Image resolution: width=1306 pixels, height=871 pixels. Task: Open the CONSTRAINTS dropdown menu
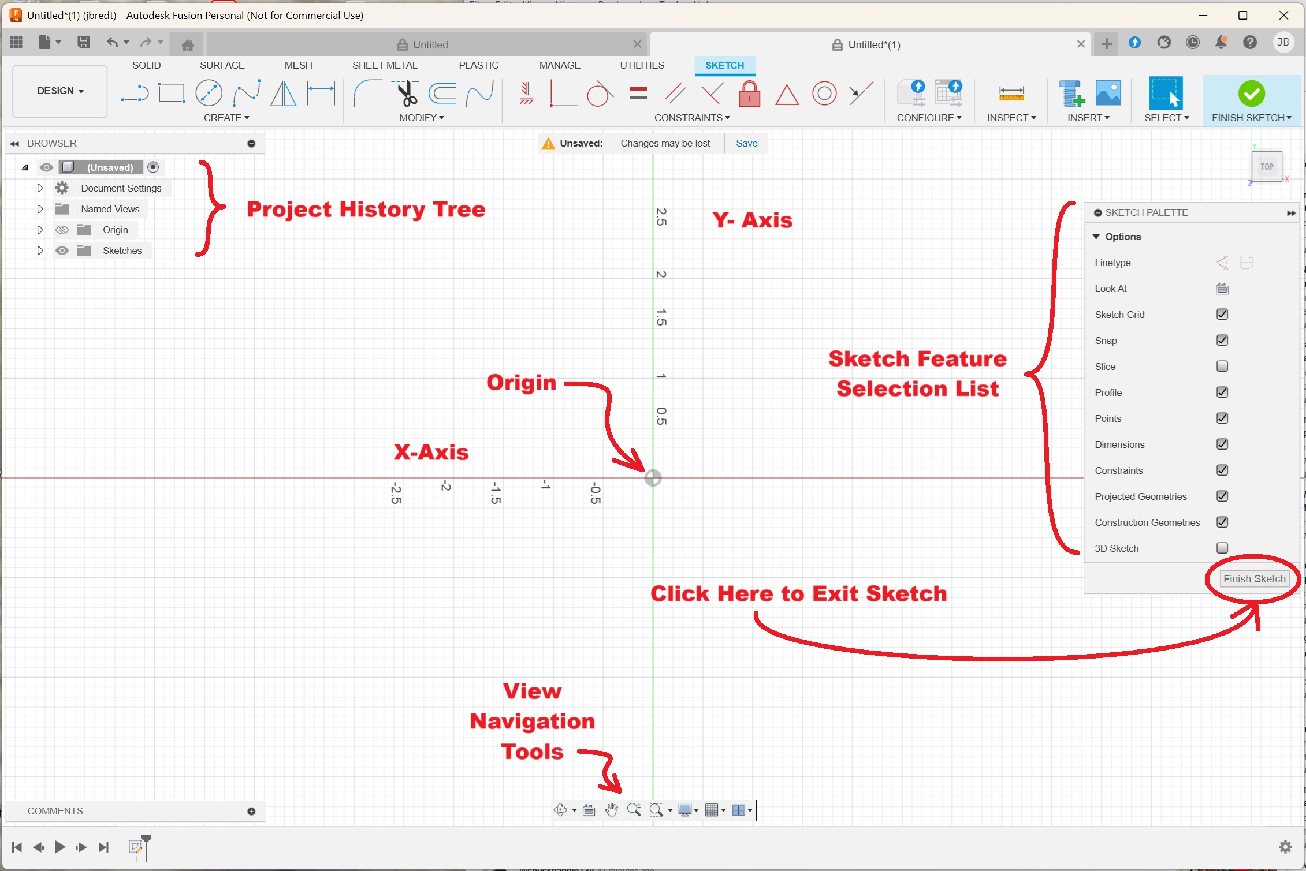pos(691,118)
